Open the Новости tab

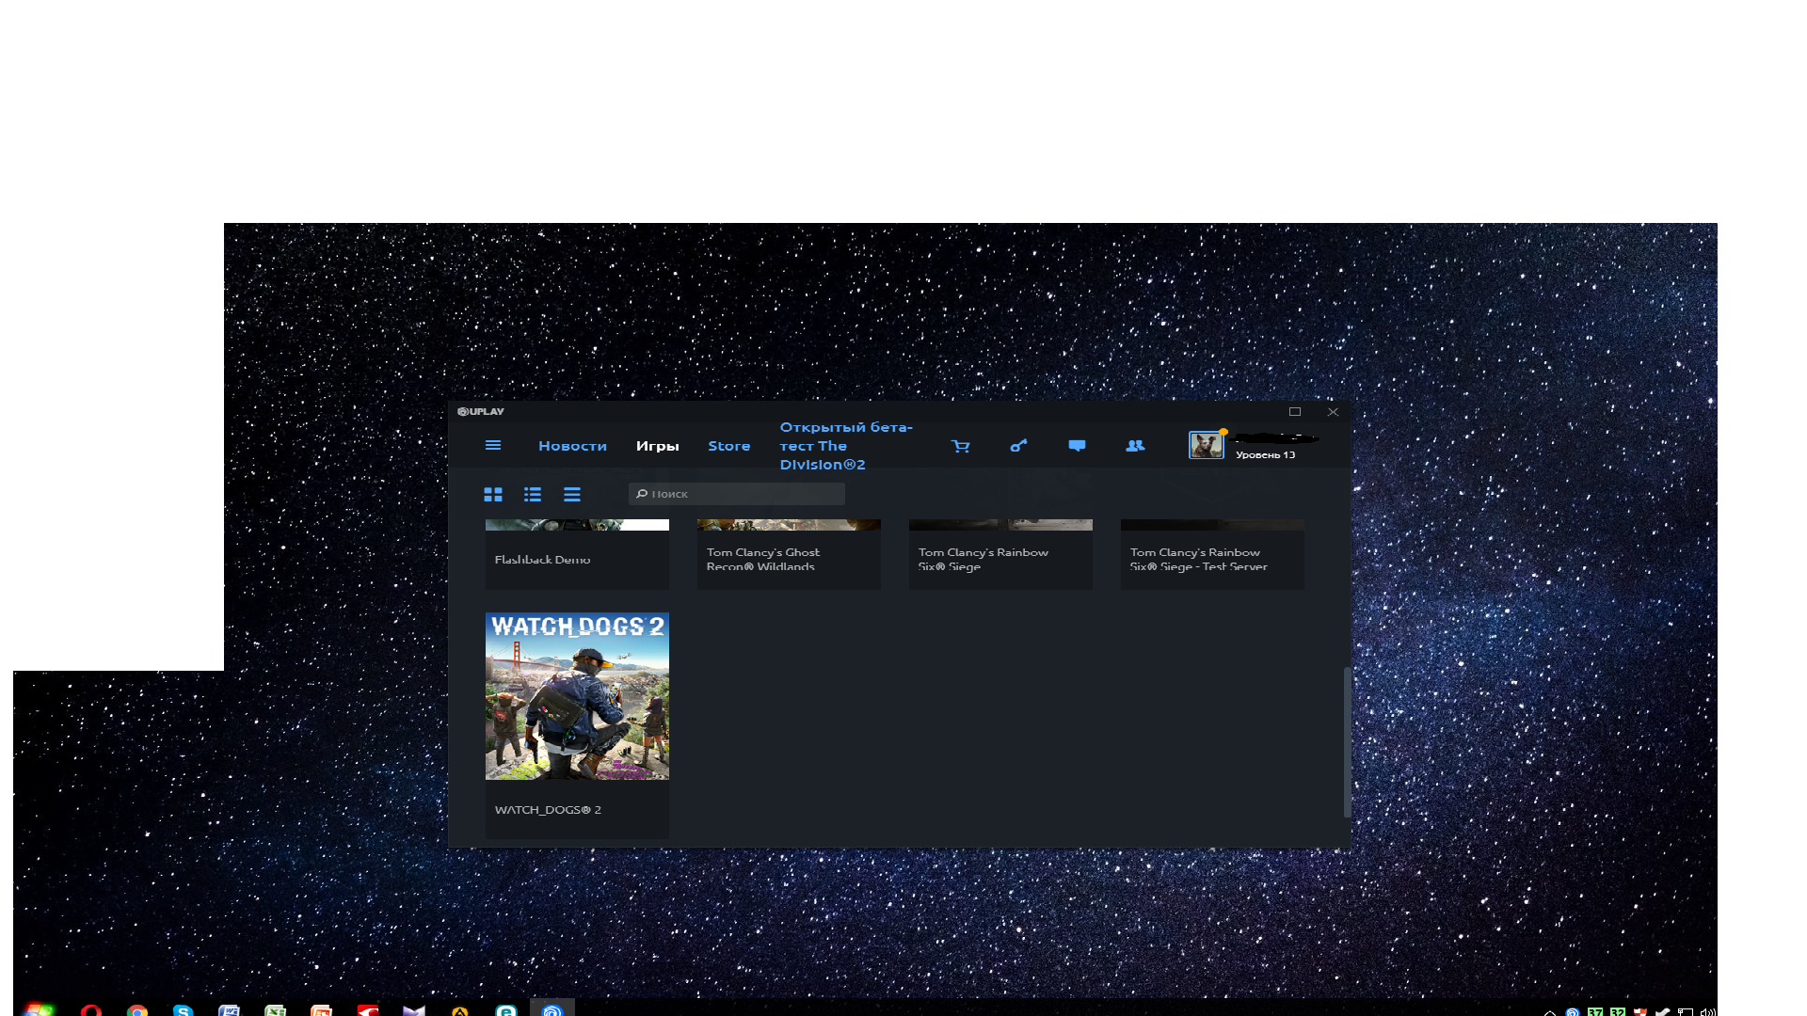572,446
